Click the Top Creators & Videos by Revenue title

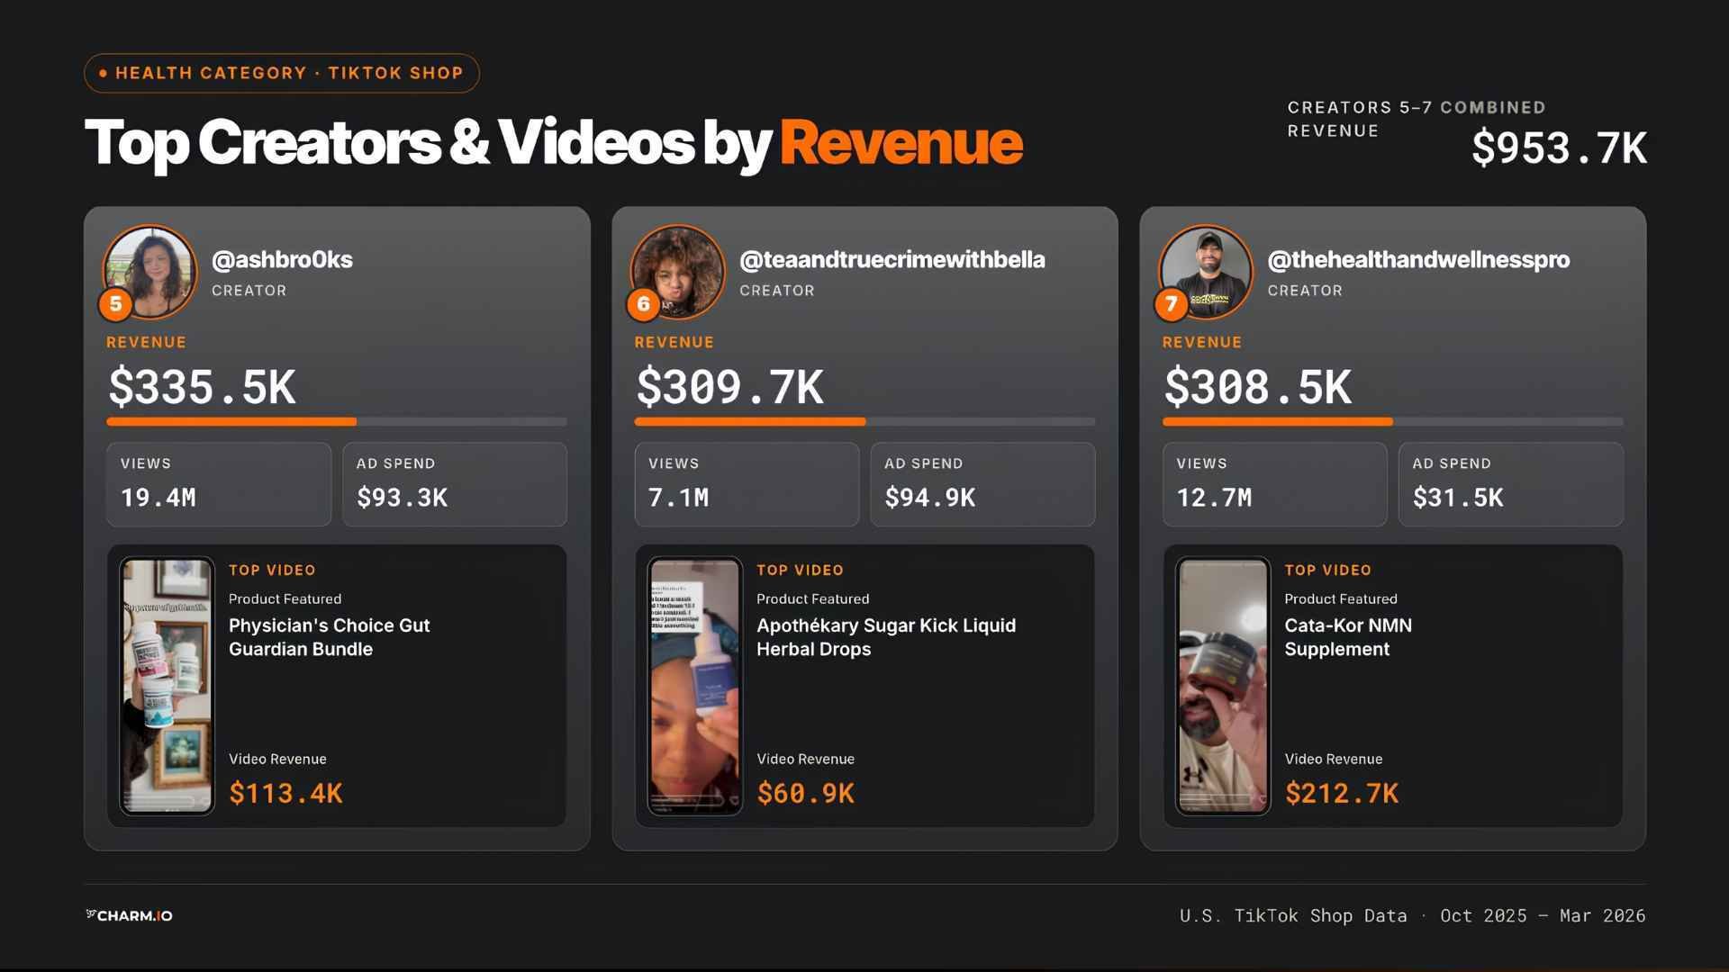tap(554, 143)
